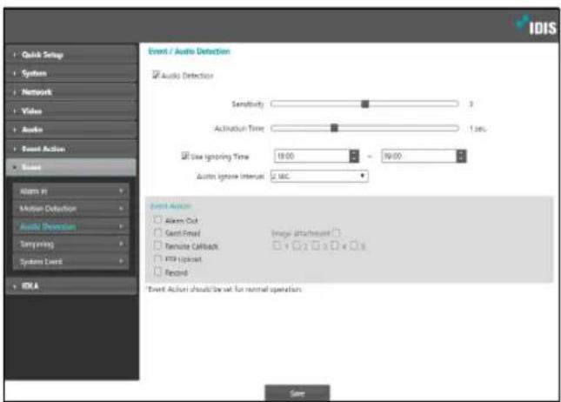The width and height of the screenshot is (561, 402).
Task: Click the arrow on the Tampering row
Action: pyautogui.click(x=121, y=244)
